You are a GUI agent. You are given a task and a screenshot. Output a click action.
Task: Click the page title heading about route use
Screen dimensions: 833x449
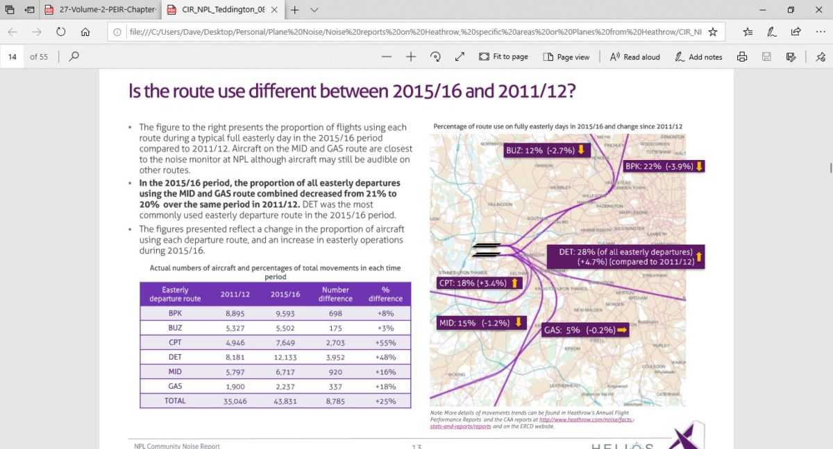(353, 91)
